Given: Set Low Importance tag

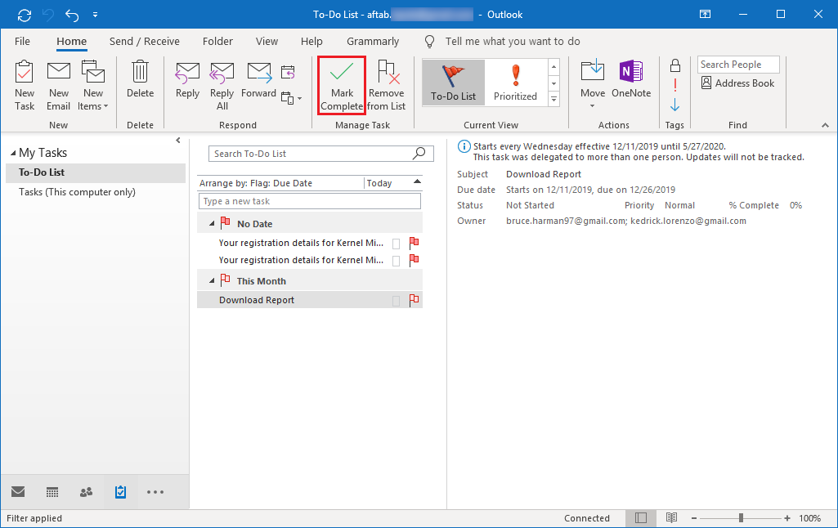Looking at the screenshot, I should pyautogui.click(x=675, y=105).
